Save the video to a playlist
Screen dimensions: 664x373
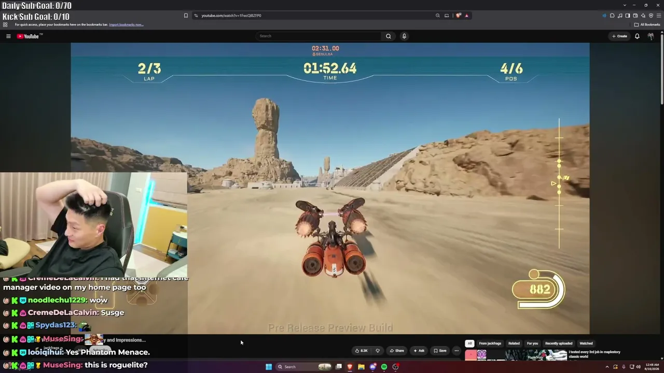(x=440, y=351)
